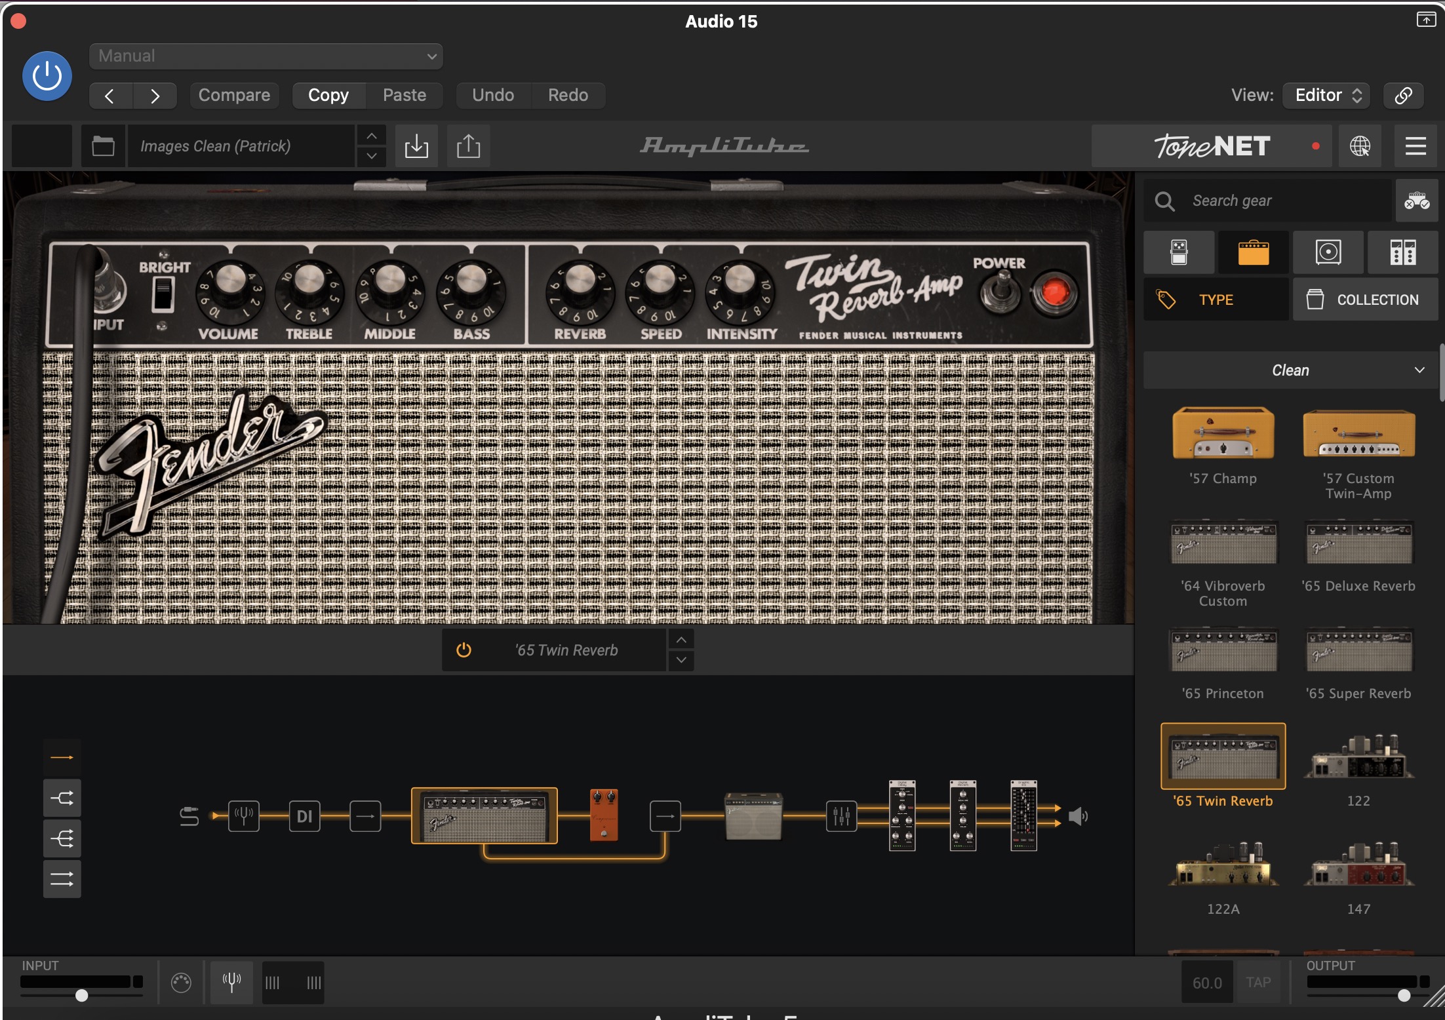This screenshot has height=1020, width=1445.
Task: Expand the Clean category dropdown
Action: coord(1290,370)
